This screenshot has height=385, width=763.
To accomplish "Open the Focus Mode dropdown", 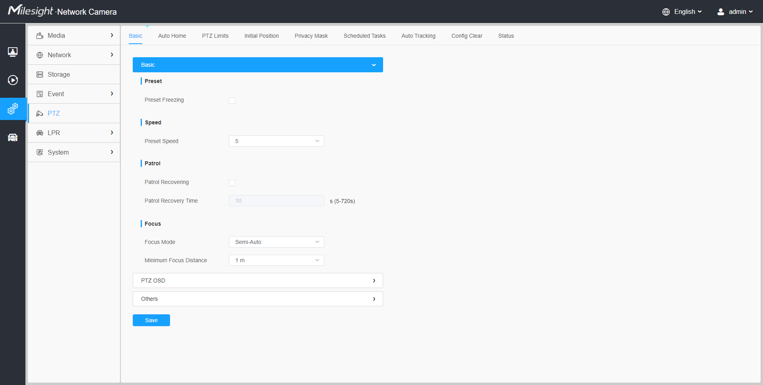I will click(x=277, y=242).
